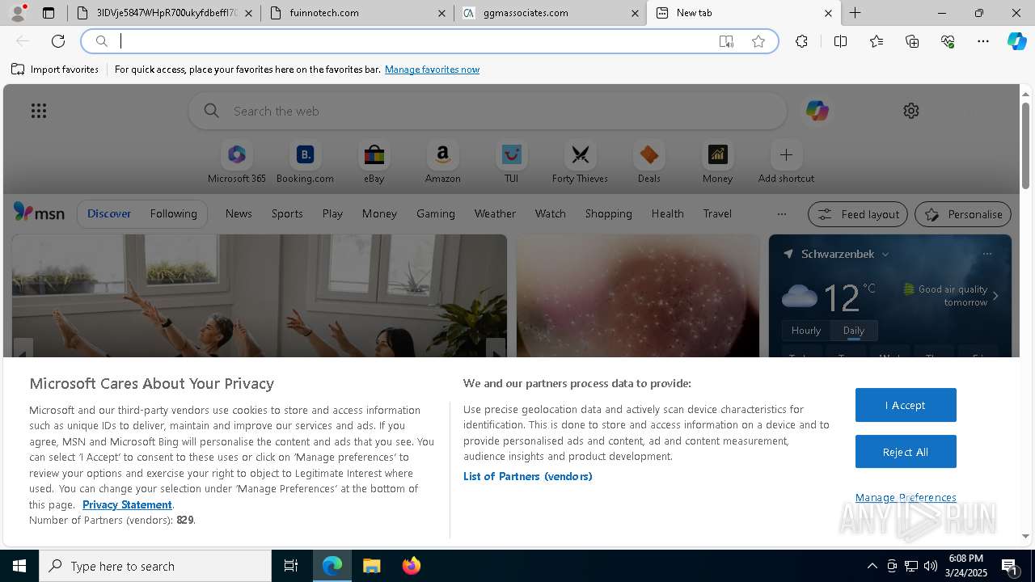Open new tab with plus button
The width and height of the screenshot is (1035, 582).
(x=855, y=13)
